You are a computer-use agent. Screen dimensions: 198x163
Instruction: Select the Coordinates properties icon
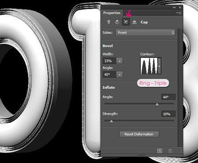tap(134, 22)
